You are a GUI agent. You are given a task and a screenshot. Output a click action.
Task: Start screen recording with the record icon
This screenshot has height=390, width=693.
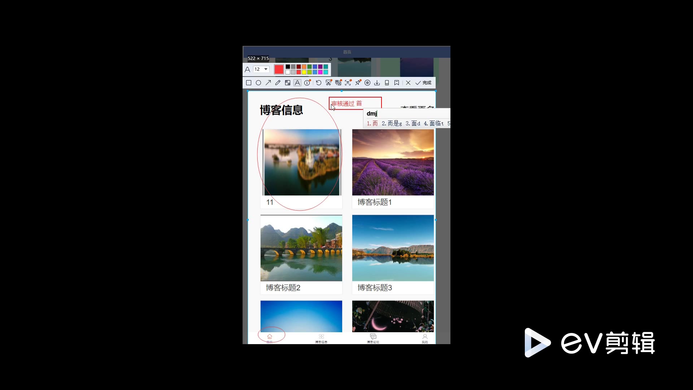tap(367, 83)
